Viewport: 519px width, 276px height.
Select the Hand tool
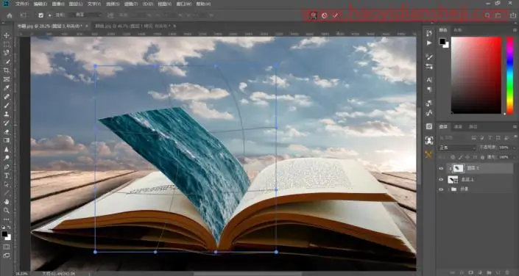tap(7, 202)
